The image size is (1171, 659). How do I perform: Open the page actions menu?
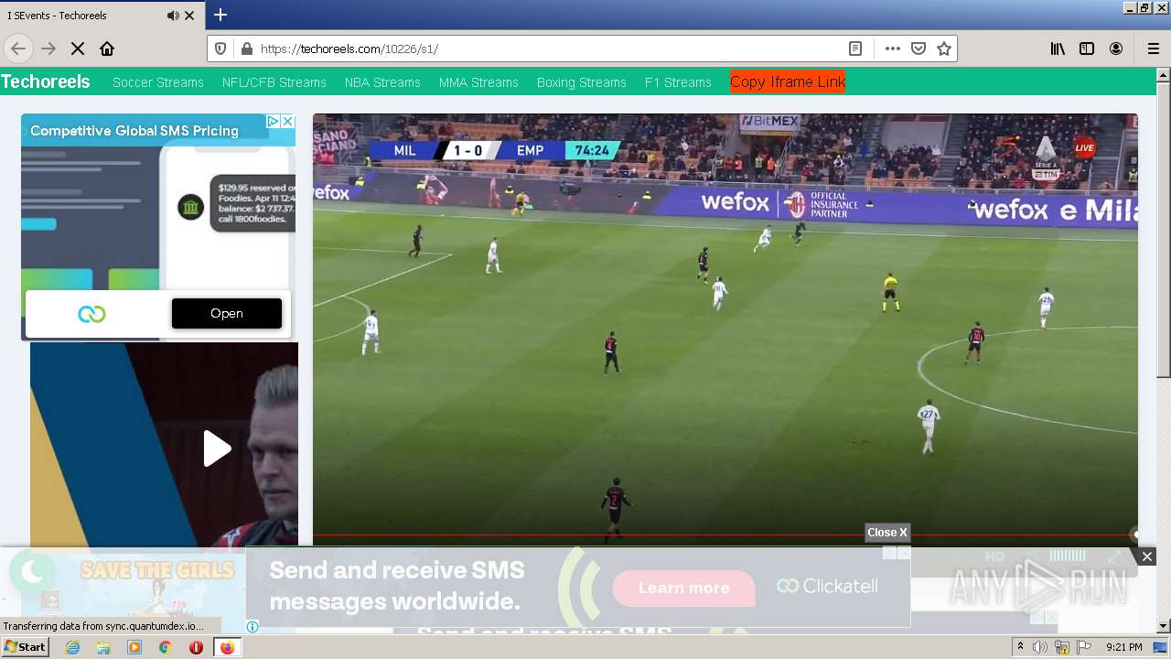(893, 49)
